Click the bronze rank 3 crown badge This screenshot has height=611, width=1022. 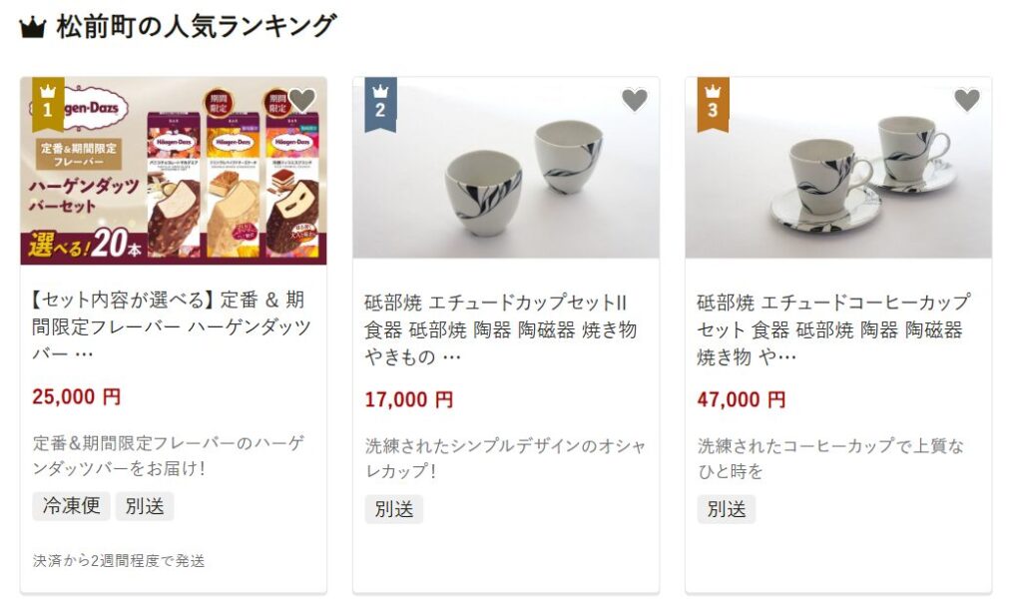point(713,105)
